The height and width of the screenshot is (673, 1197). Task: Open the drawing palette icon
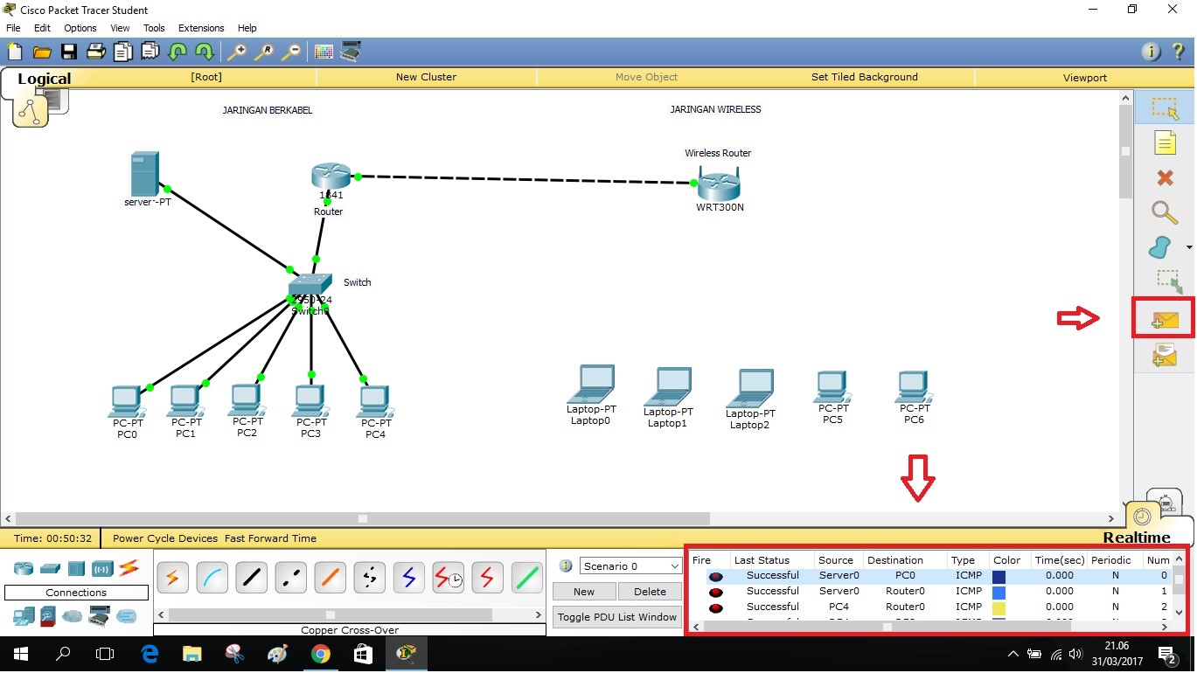pyautogui.click(x=324, y=52)
